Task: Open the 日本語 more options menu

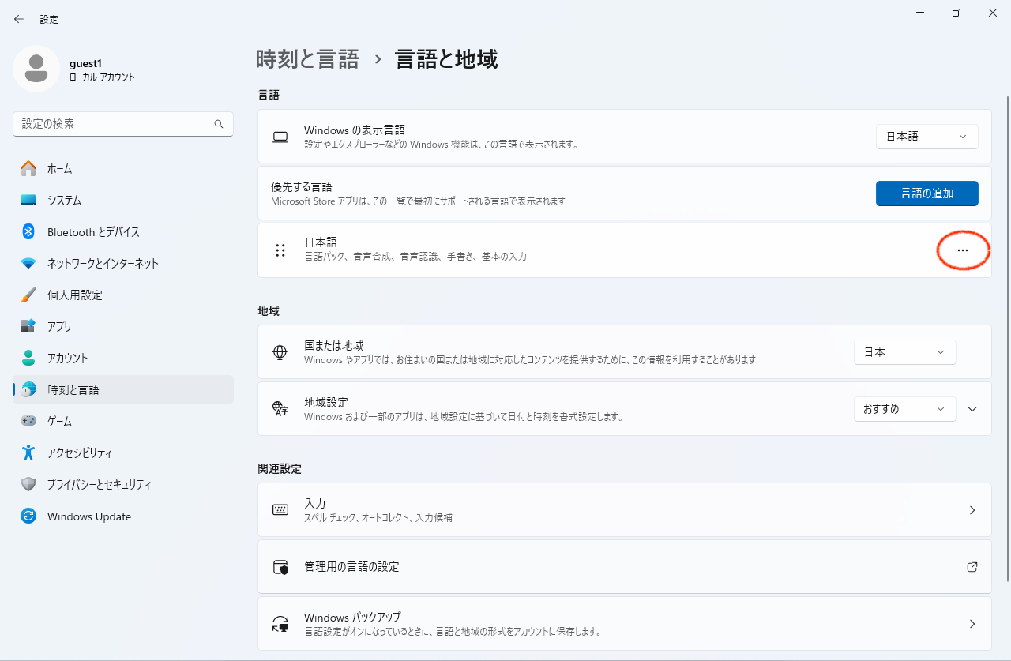Action: (x=962, y=250)
